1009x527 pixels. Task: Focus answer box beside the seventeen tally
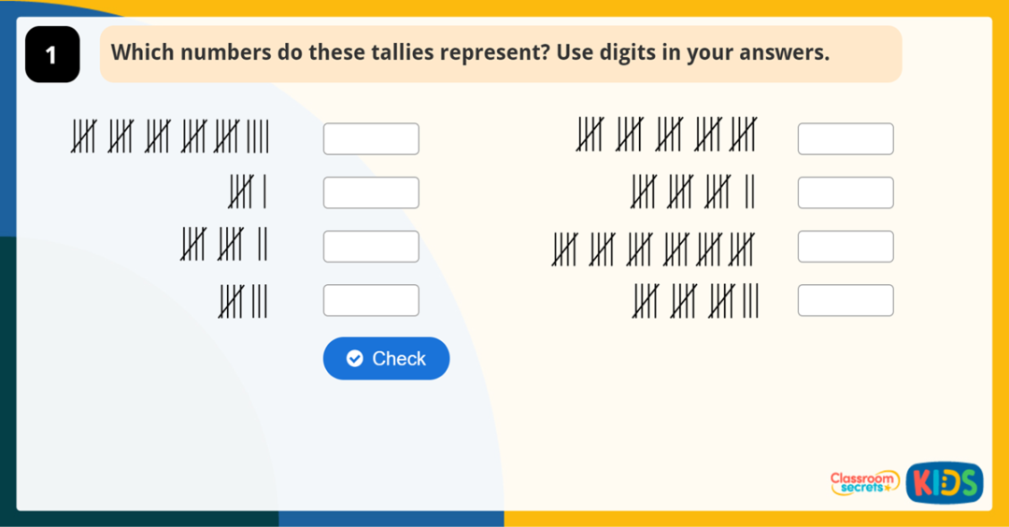coord(845,192)
